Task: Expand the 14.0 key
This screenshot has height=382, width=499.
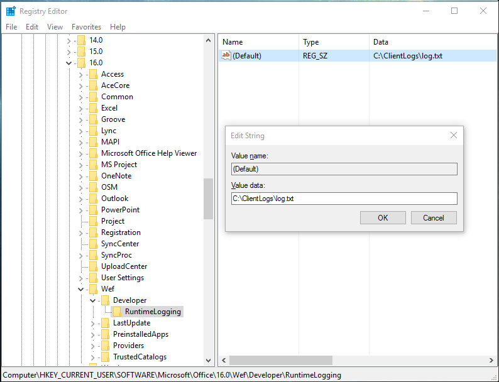Action: tap(69, 40)
